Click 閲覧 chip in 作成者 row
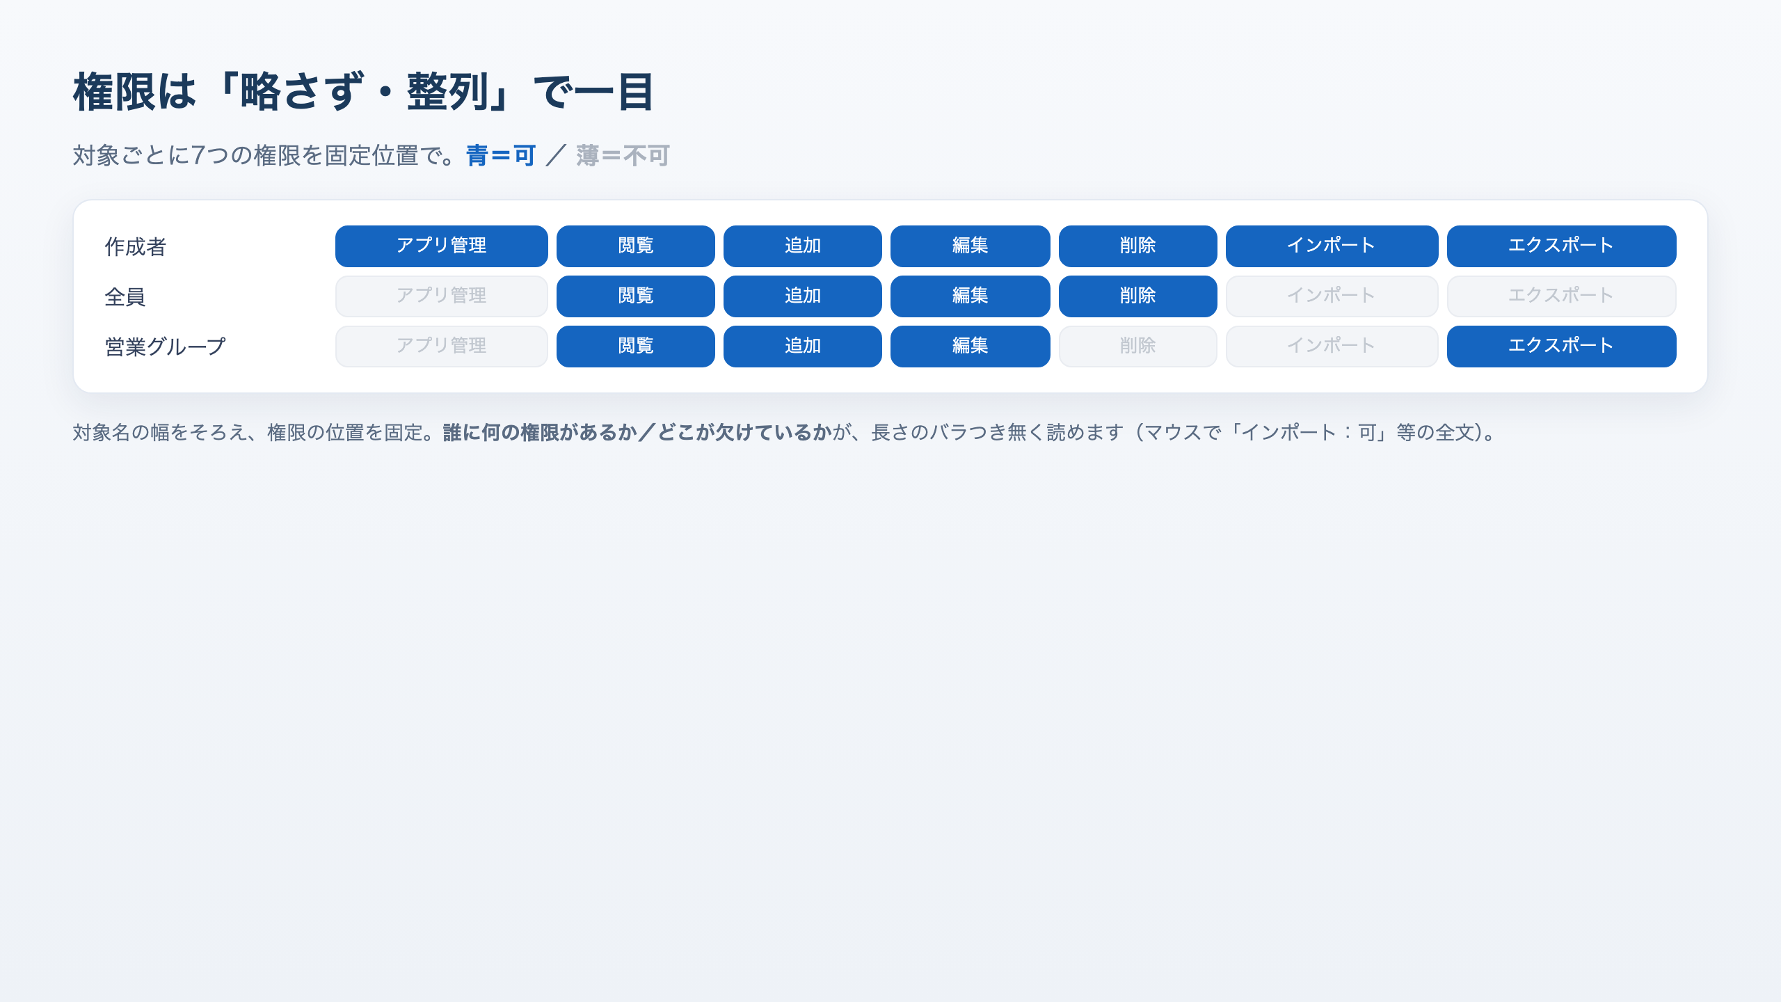This screenshot has height=1002, width=1781. (x=635, y=246)
